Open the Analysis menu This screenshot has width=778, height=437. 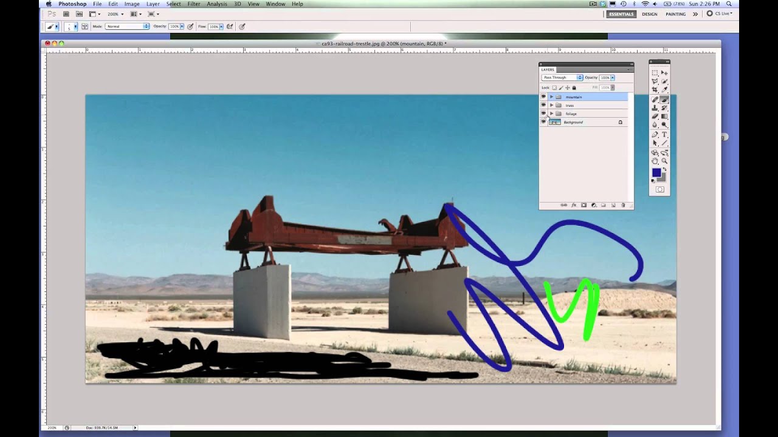217,4
